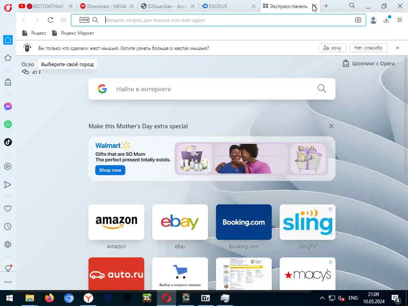Launch Facebook Messenger in the sidebar

pos(8,106)
